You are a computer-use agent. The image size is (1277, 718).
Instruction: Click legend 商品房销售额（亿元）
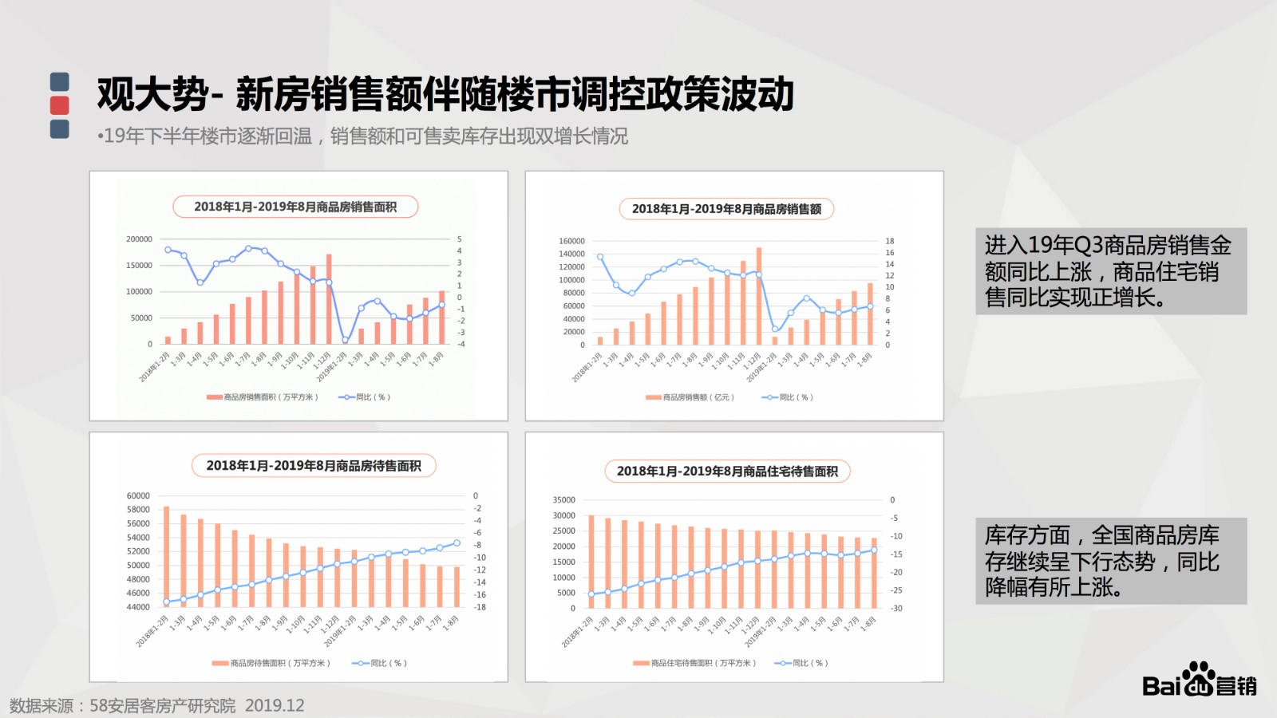tap(690, 397)
